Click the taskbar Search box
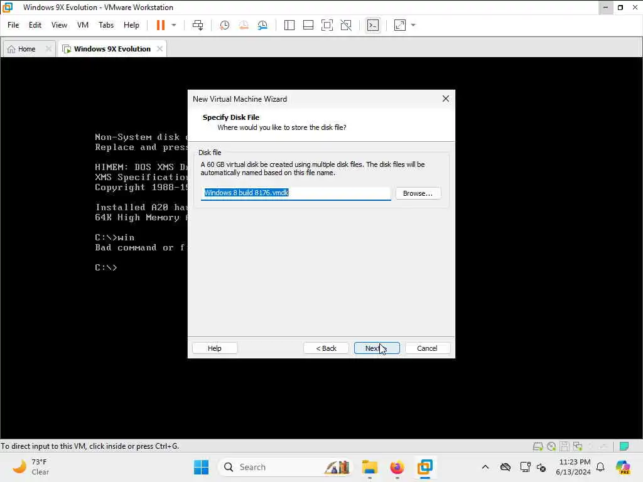This screenshot has height=482, width=643. coord(286,467)
